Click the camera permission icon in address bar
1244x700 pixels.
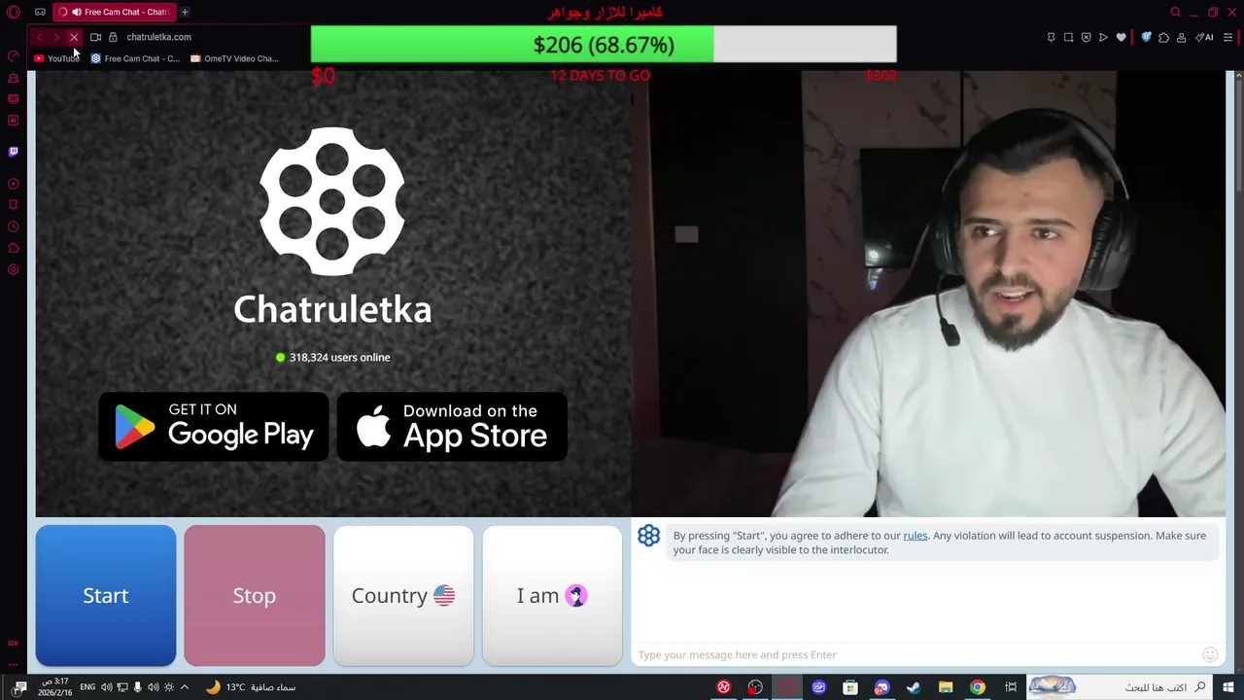pos(95,37)
